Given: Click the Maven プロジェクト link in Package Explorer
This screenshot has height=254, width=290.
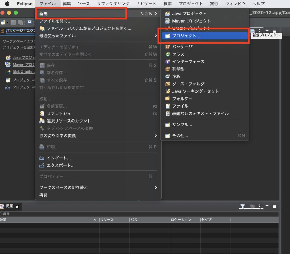Looking at the screenshot, I should click(x=24, y=65).
